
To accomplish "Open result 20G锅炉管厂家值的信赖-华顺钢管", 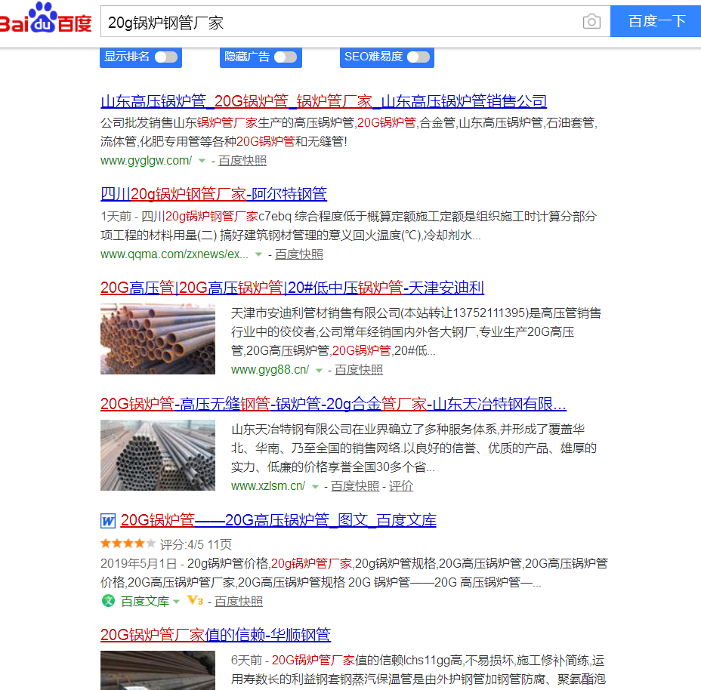I will pos(215,635).
